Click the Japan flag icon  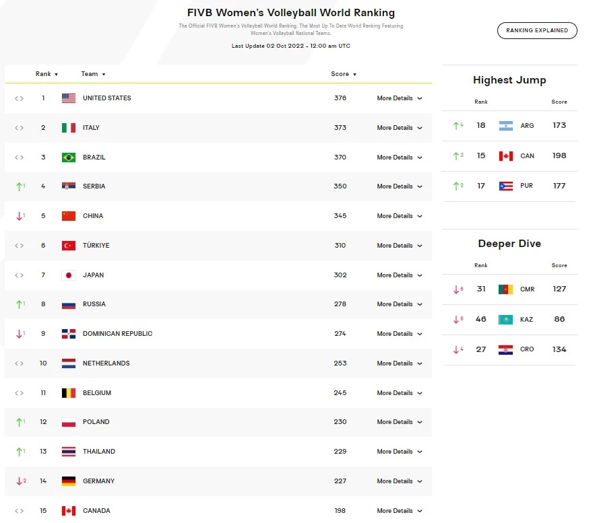pyautogui.click(x=68, y=275)
